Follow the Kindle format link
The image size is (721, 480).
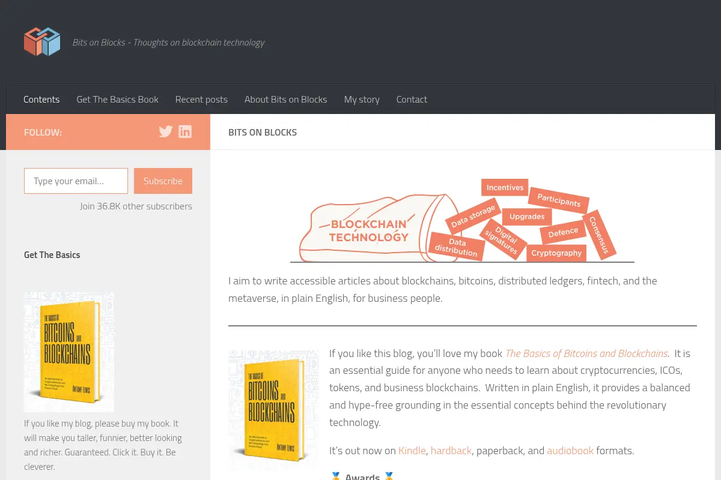click(412, 451)
